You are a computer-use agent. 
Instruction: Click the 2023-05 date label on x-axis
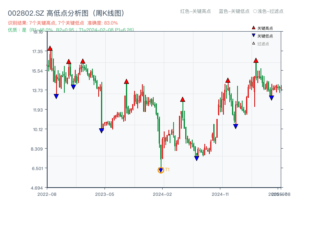105,194
